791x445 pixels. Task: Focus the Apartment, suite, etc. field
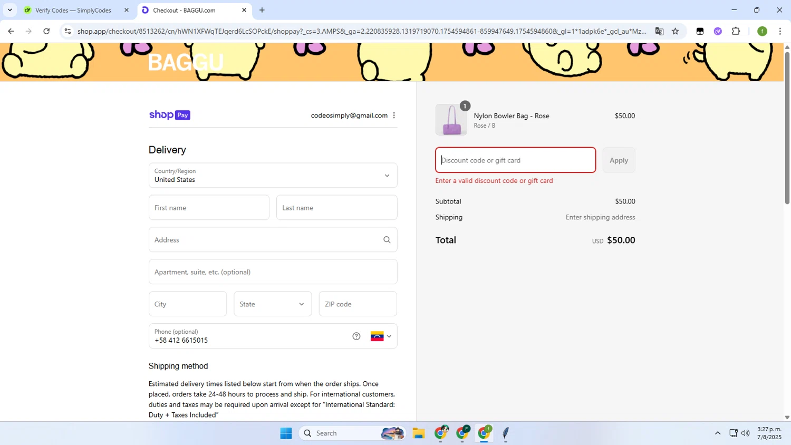tap(273, 272)
